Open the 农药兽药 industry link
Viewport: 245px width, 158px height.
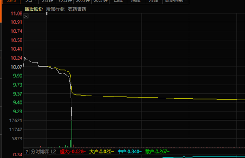coord(77,9)
